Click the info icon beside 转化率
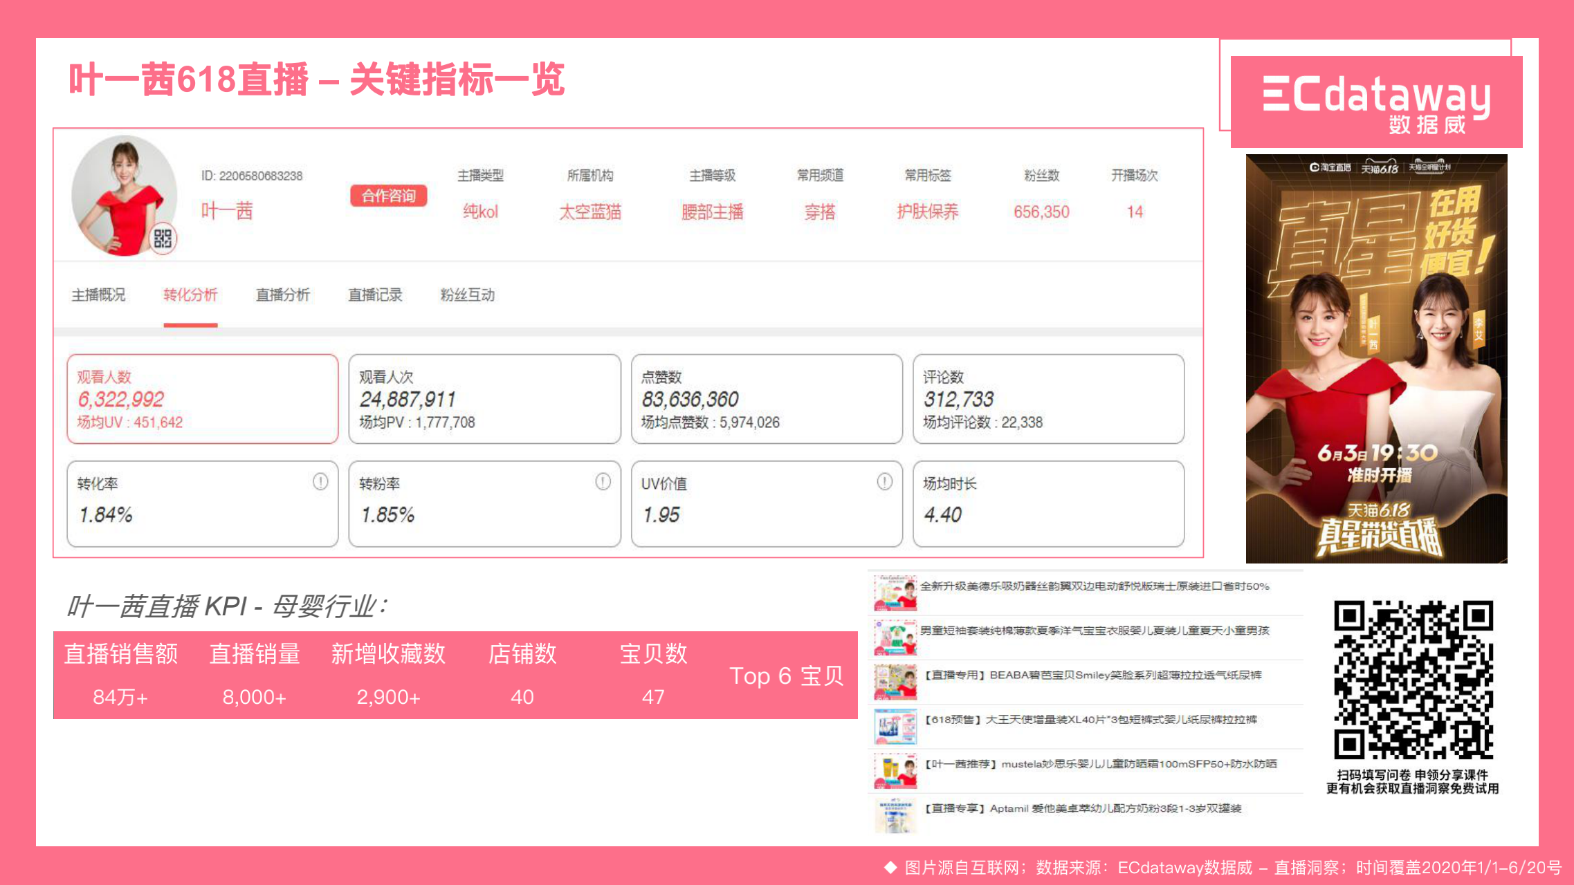Viewport: 1574px width, 885px height. click(320, 482)
